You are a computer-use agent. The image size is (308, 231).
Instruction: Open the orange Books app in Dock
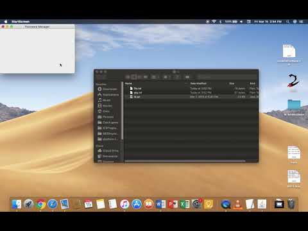click(x=149, y=204)
